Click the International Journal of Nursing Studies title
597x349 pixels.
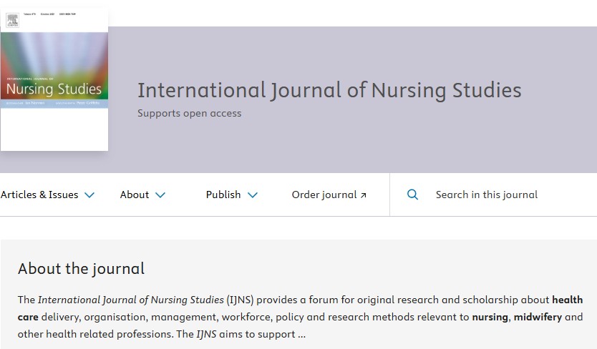pyautogui.click(x=329, y=90)
